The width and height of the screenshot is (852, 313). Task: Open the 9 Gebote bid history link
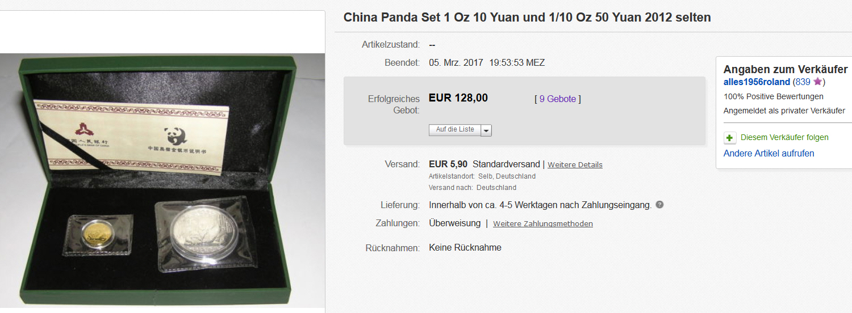pyautogui.click(x=558, y=99)
